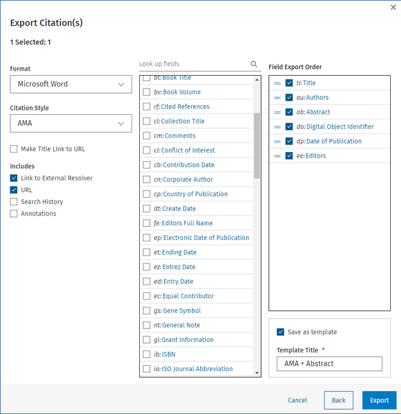
Task: Toggle the Save as template checkbox
Action: 280,332
